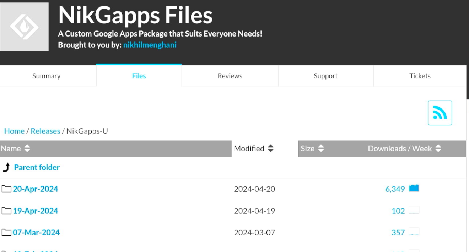Click download chart icon beside 357
The height and width of the screenshot is (252, 469).
pyautogui.click(x=414, y=232)
